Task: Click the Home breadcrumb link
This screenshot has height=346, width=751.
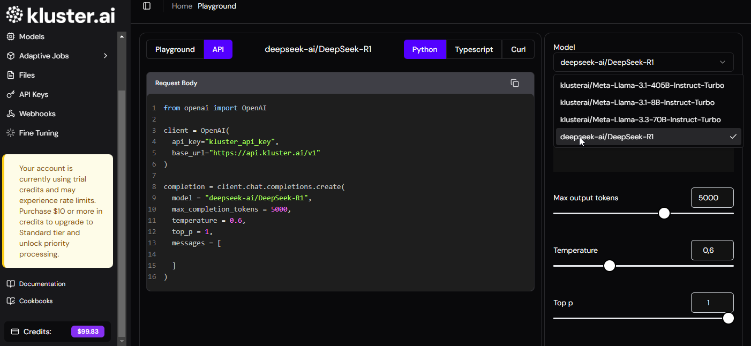Action: 182,6
